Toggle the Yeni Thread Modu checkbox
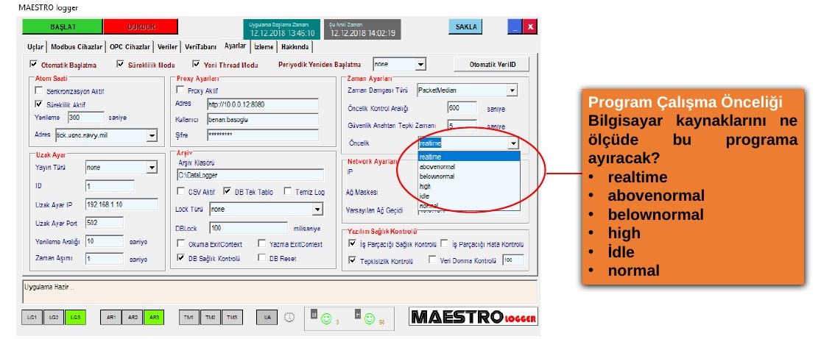The image size is (835, 339). [196, 65]
